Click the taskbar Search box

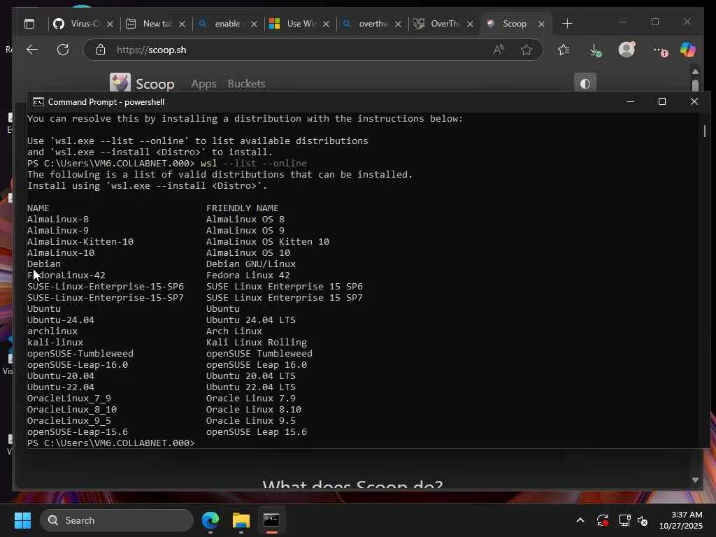pos(117,520)
